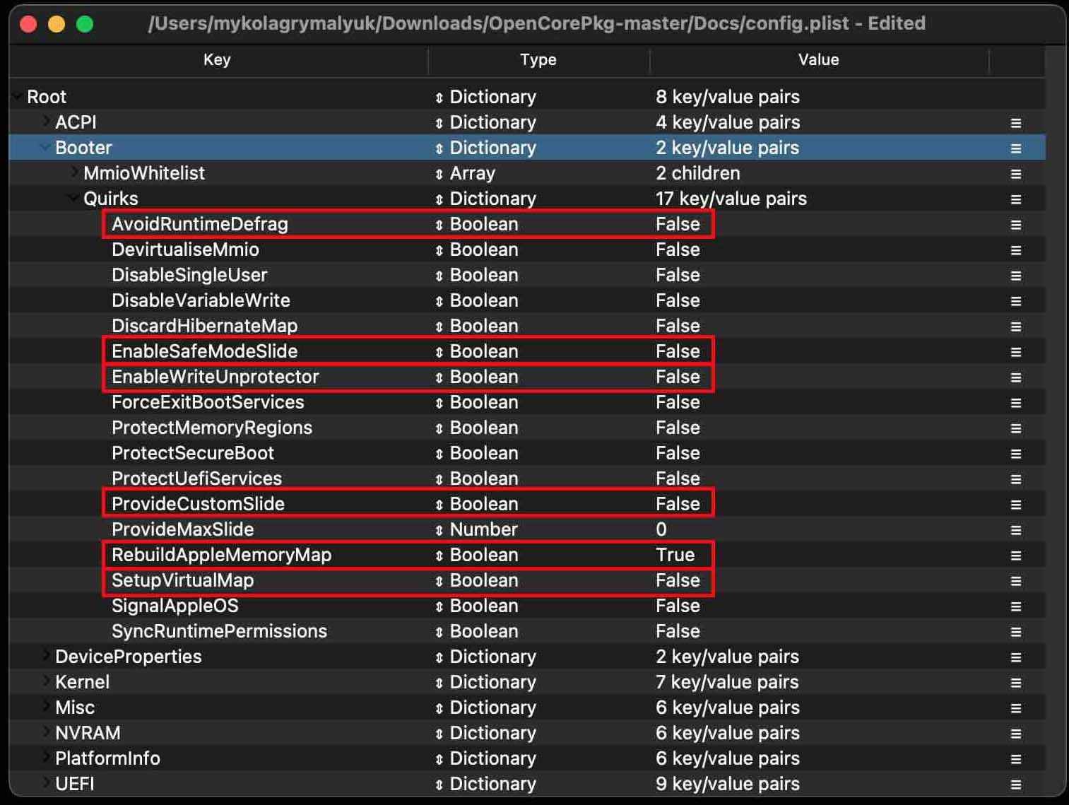Change type selector for RebuildAppleMemoryMap

pos(439,556)
